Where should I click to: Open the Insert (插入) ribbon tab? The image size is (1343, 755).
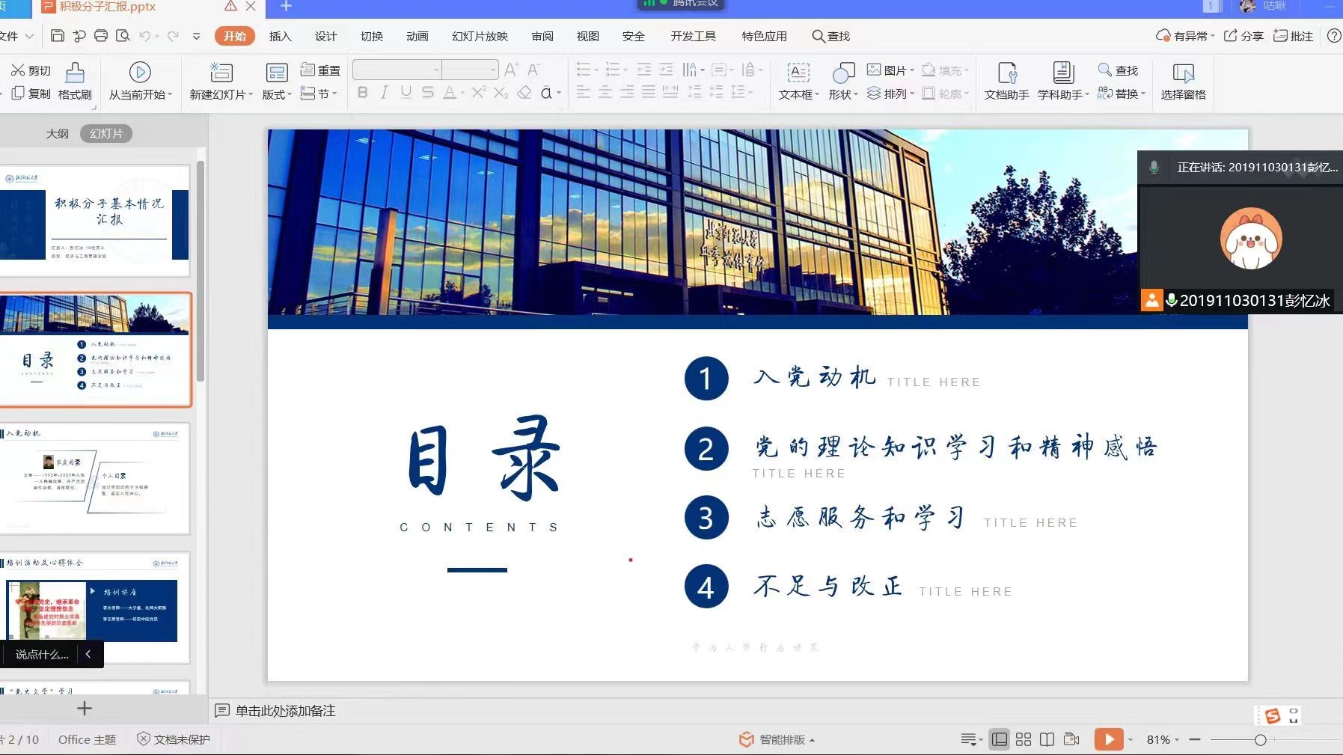click(x=280, y=36)
